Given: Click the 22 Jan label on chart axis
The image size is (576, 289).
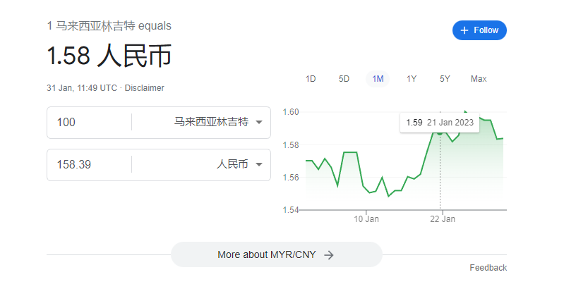Looking at the screenshot, I should click(443, 219).
